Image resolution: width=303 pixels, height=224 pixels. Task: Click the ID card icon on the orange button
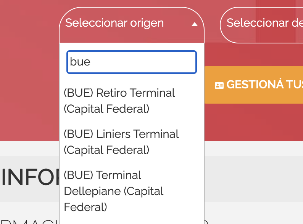click(219, 85)
